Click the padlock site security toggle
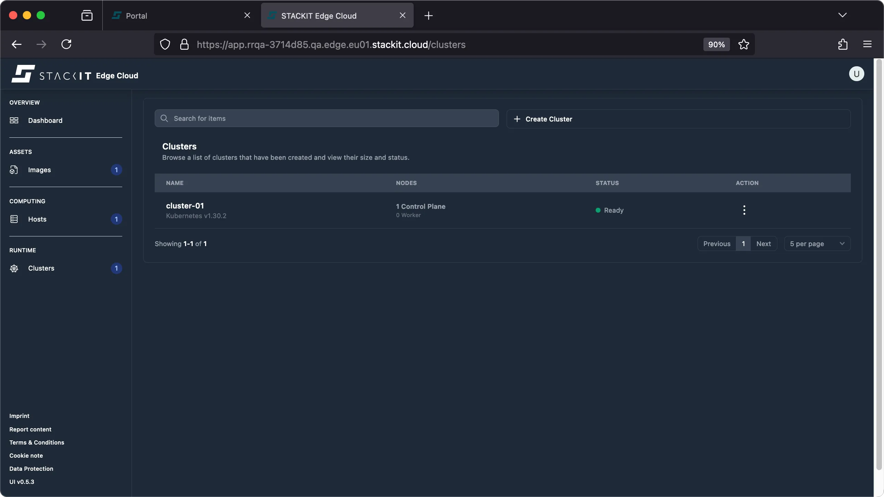Image resolution: width=884 pixels, height=497 pixels. 184,44
